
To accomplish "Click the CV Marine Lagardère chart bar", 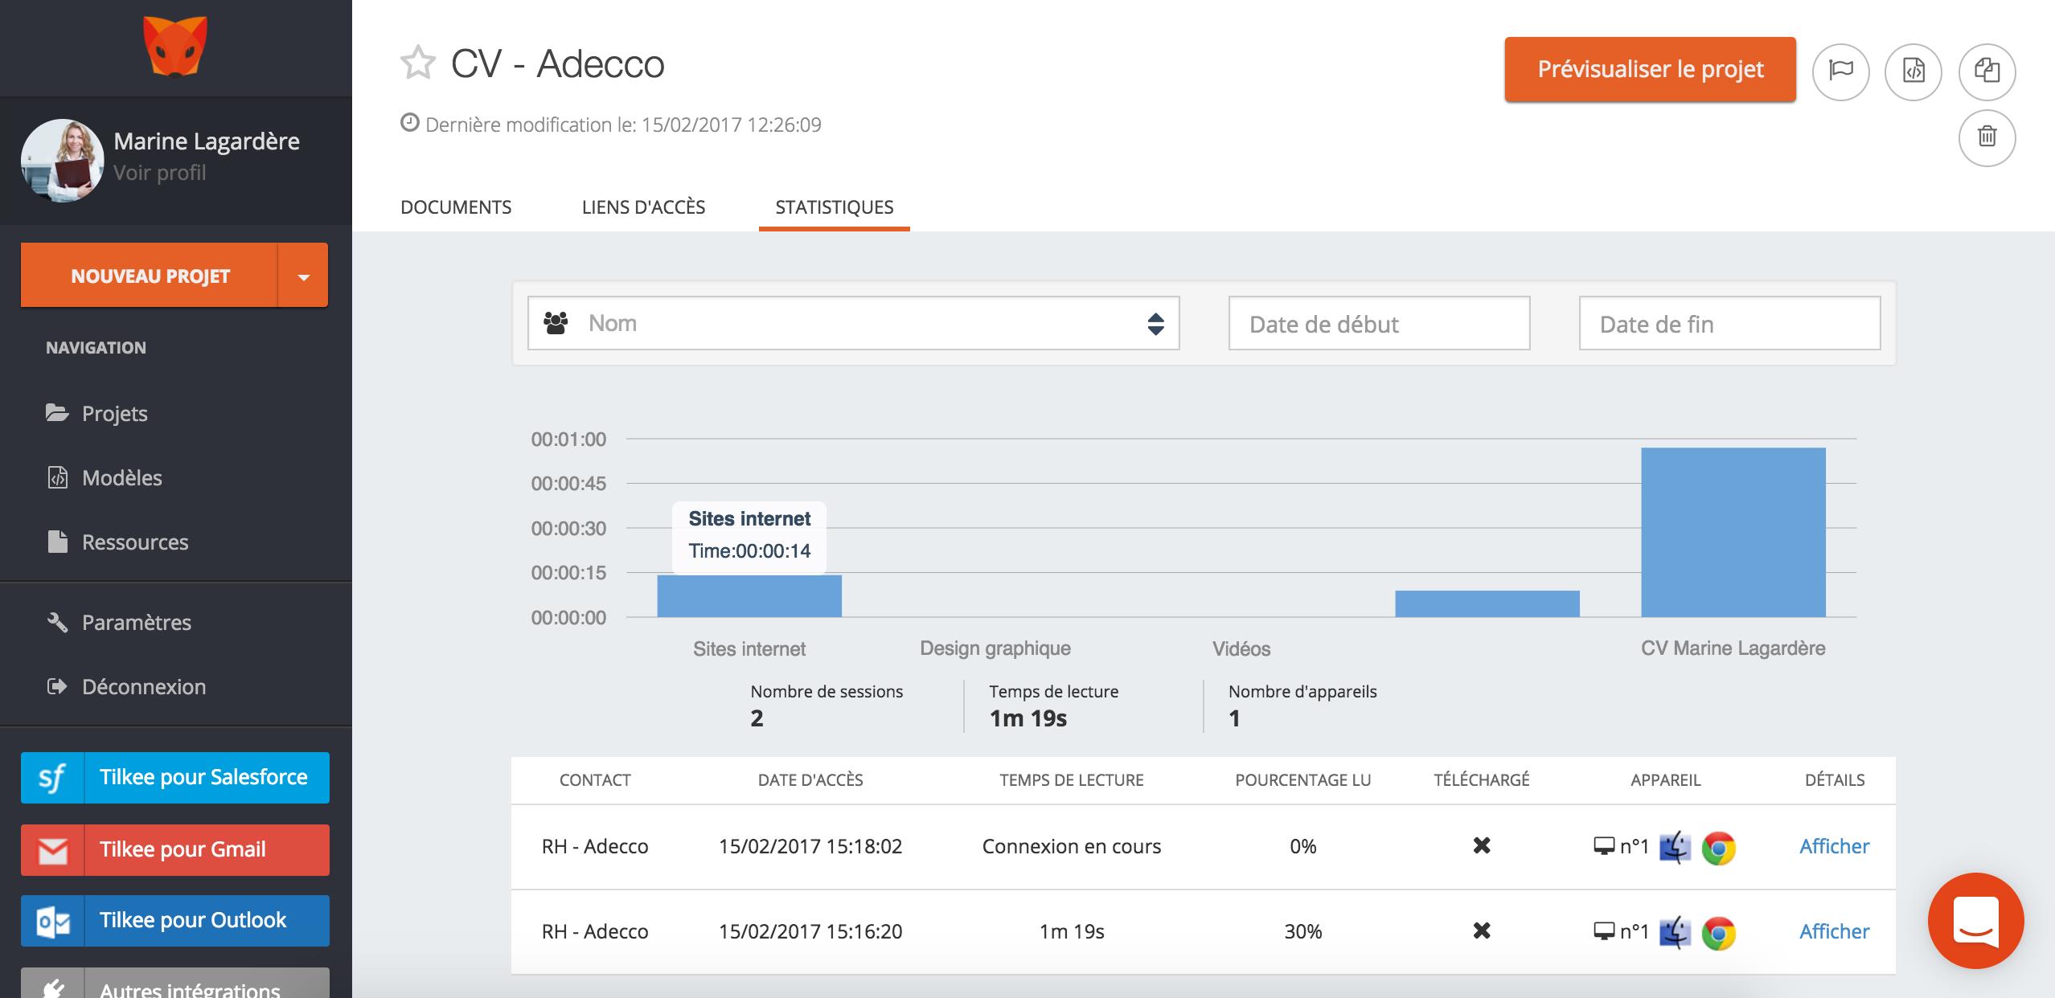I will [1733, 532].
